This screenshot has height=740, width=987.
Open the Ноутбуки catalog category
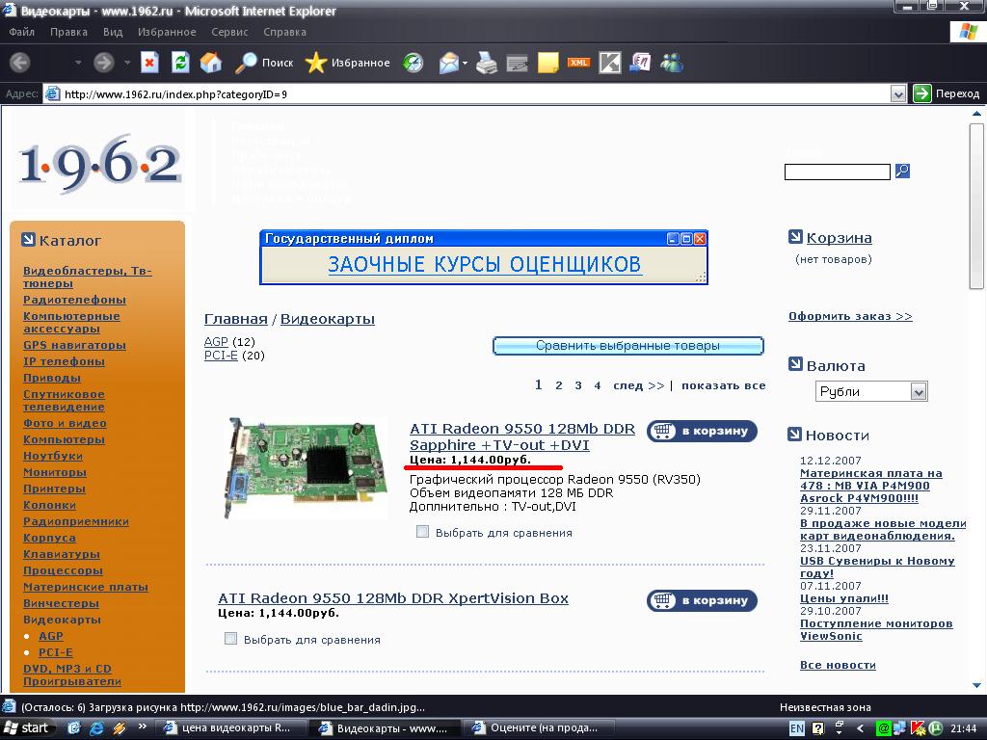tap(53, 456)
